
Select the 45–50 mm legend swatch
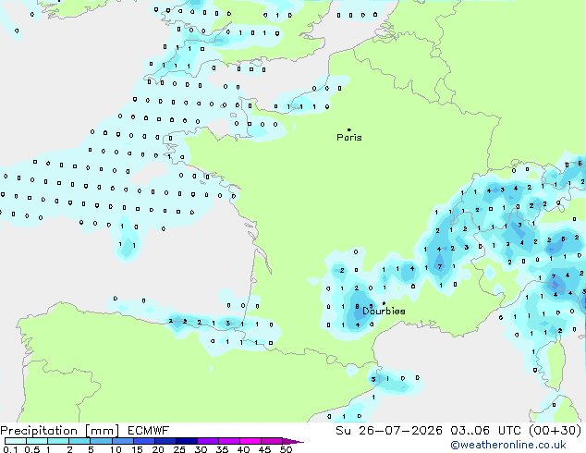click(272, 441)
